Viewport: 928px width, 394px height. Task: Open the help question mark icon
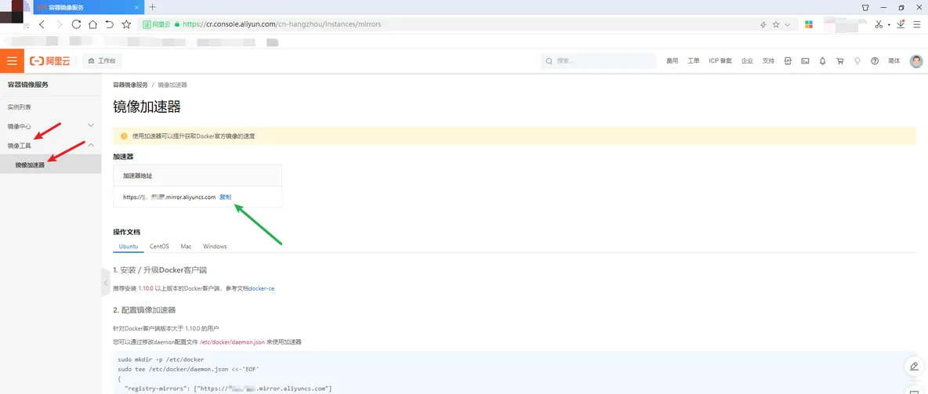pos(875,61)
